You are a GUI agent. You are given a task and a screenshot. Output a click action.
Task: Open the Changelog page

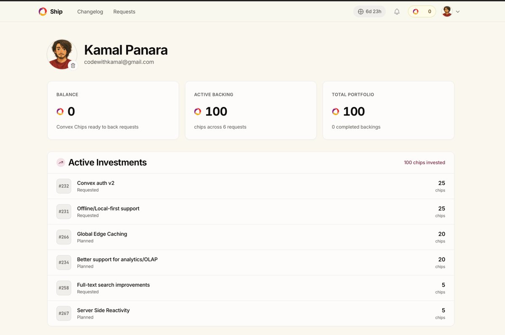(x=90, y=12)
